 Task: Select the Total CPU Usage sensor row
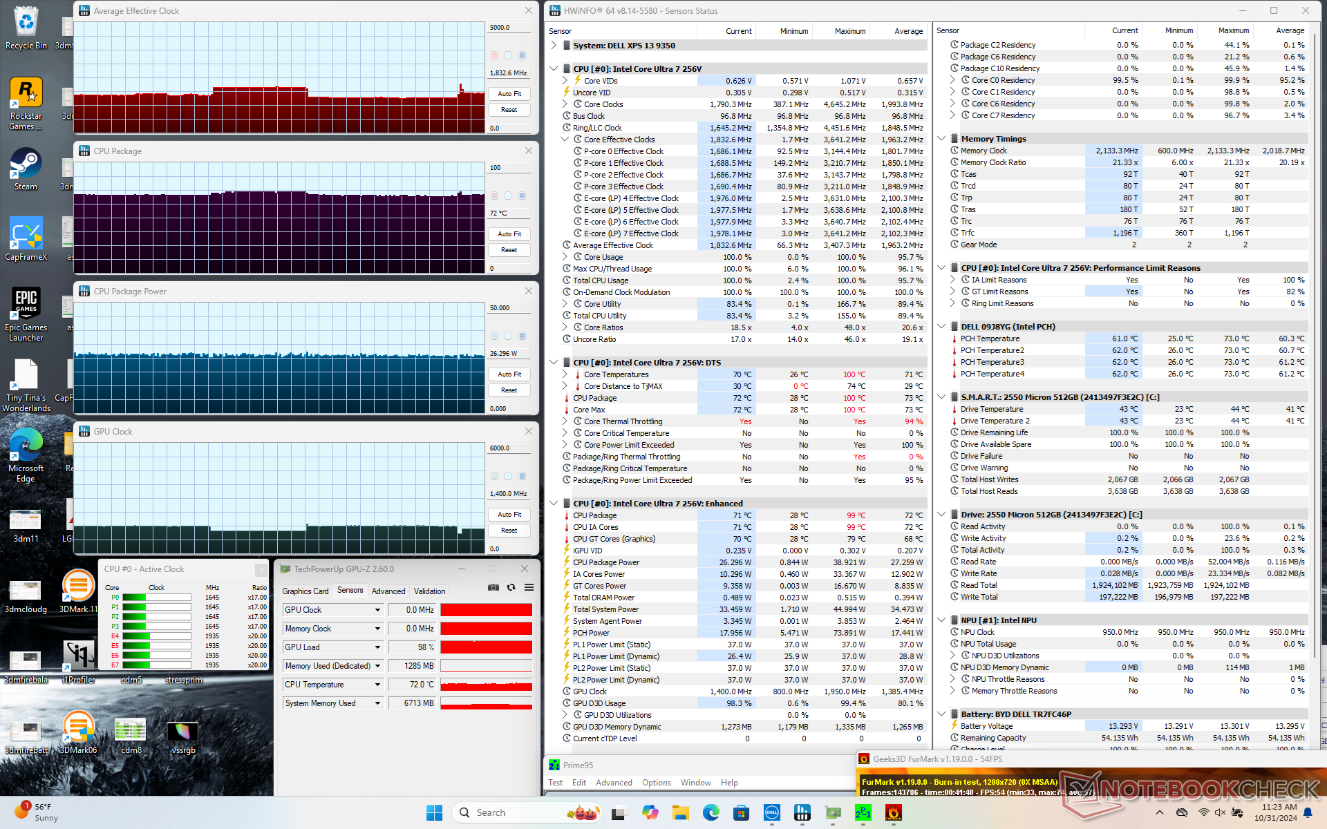click(x=742, y=280)
